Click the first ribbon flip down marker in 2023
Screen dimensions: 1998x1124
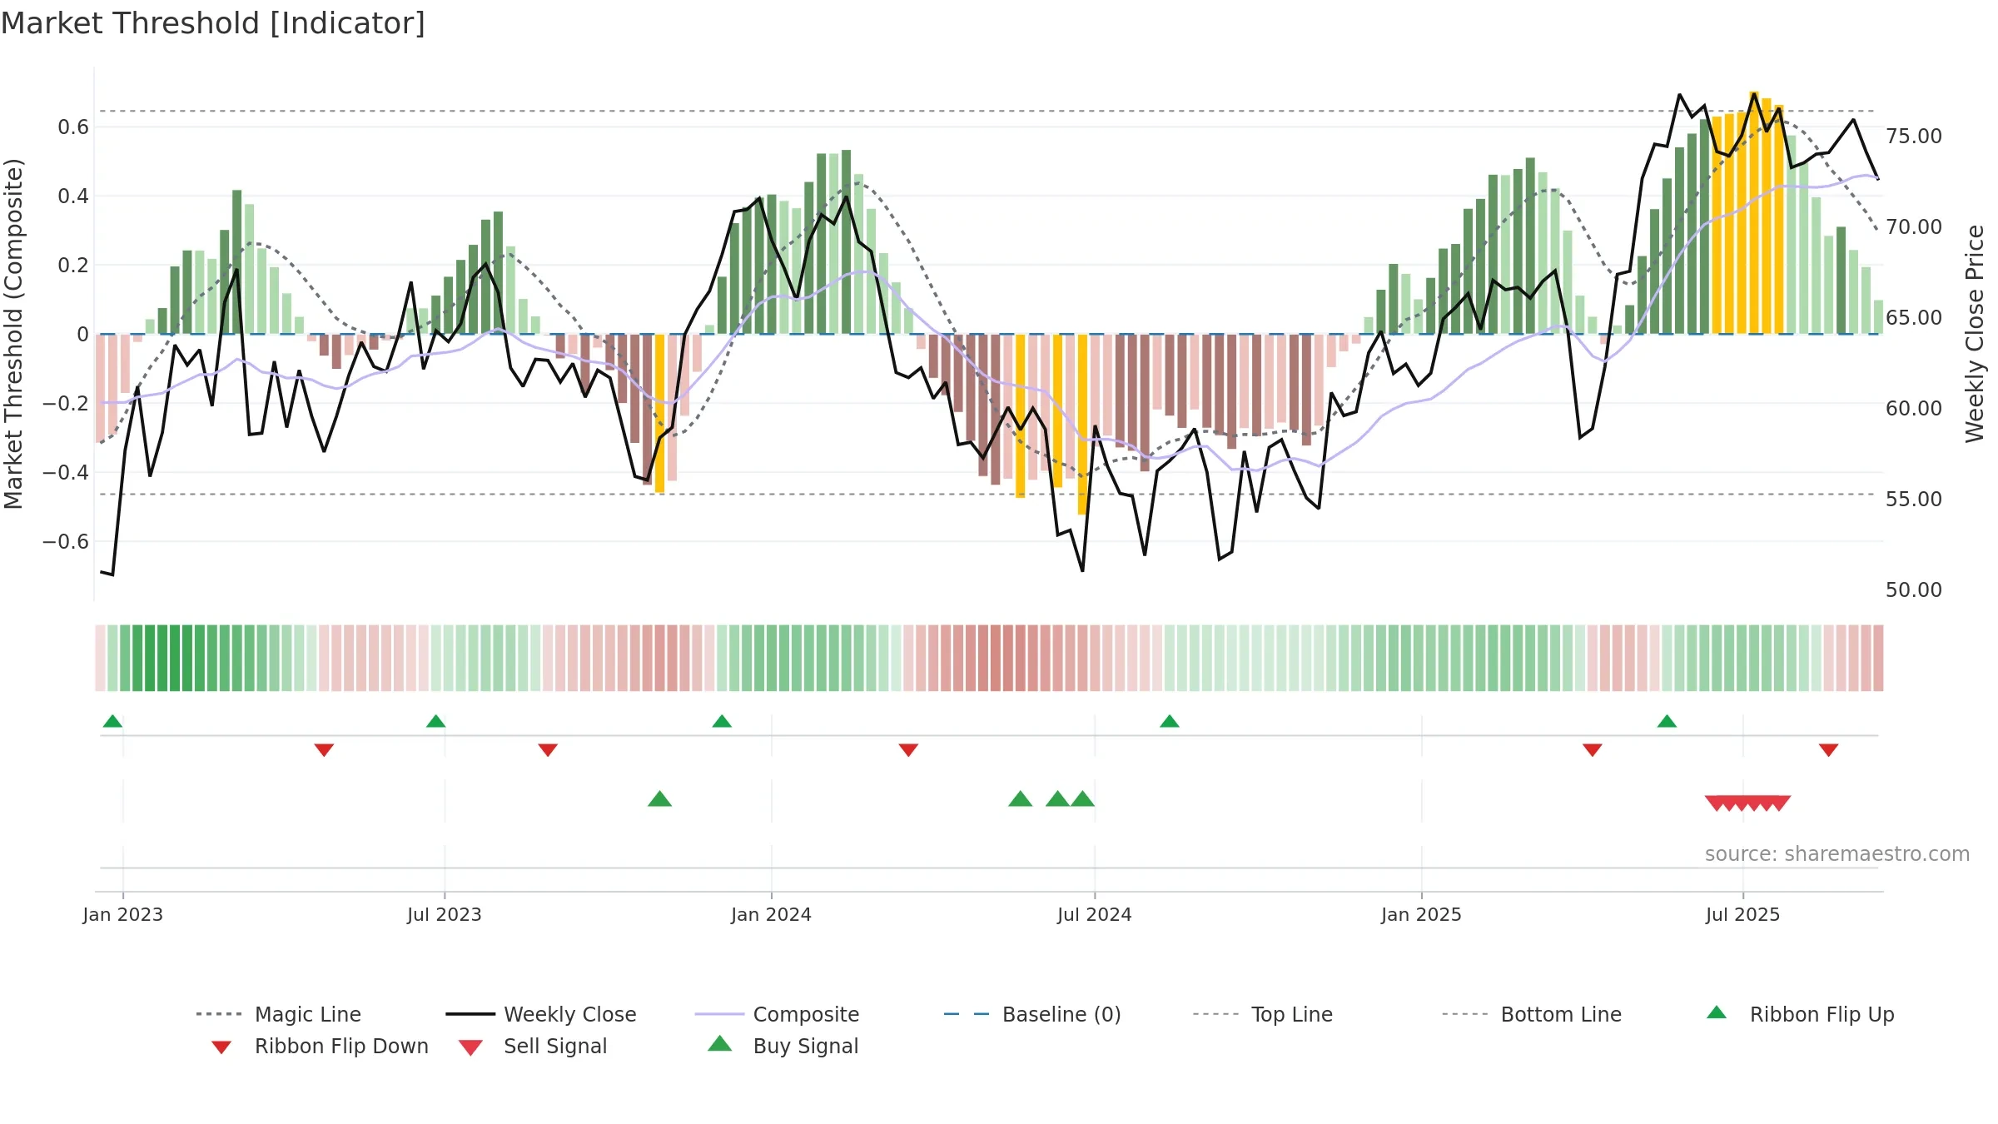pyautogui.click(x=324, y=750)
